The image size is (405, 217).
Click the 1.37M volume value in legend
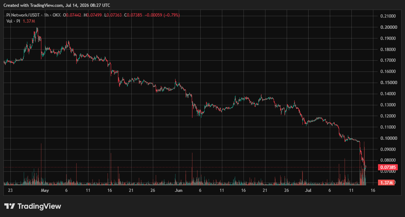coord(29,21)
